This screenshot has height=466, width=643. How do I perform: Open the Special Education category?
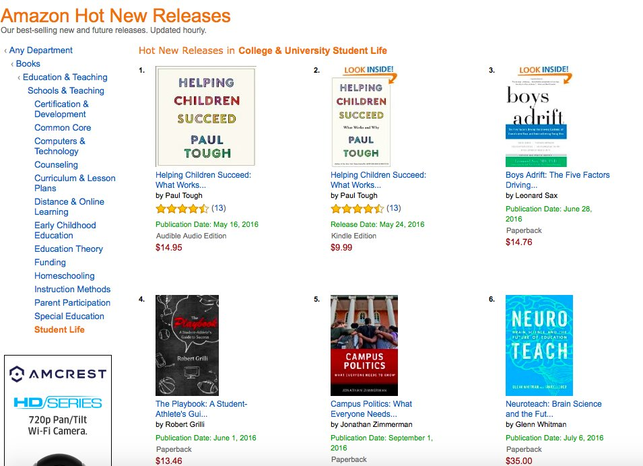pos(69,316)
